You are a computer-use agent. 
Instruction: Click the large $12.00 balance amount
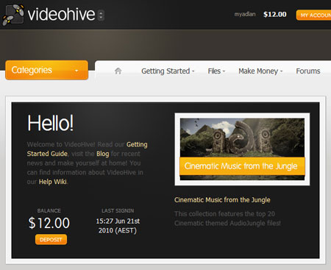tap(49, 223)
